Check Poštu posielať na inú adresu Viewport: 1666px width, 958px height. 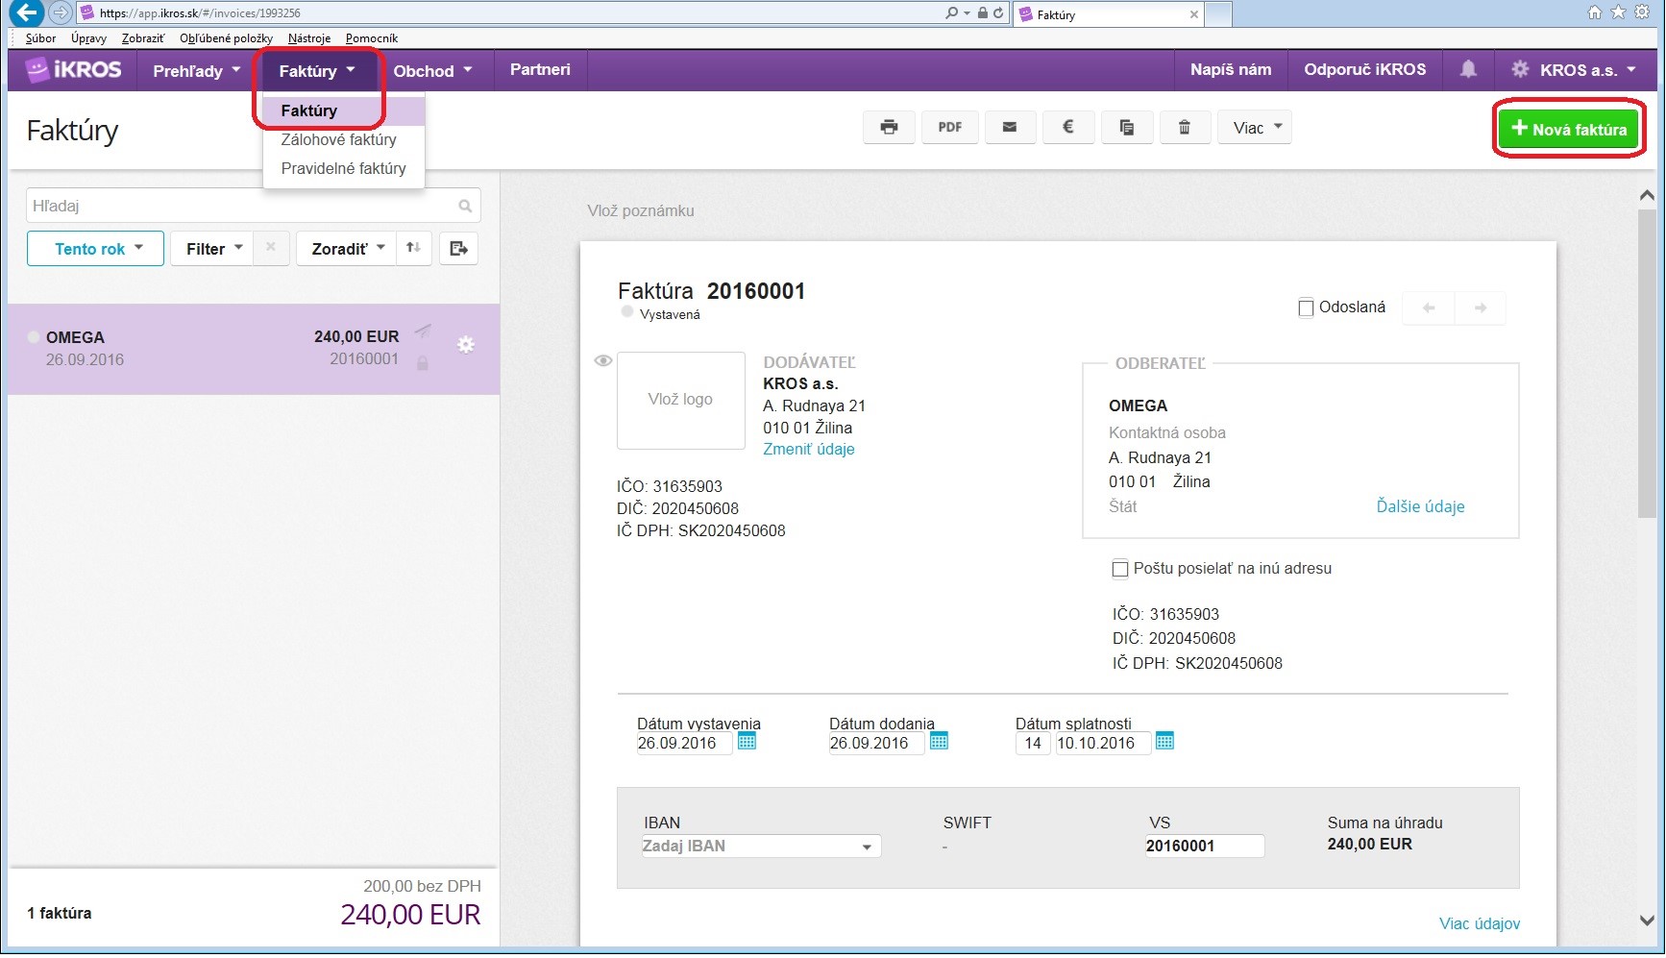(x=1119, y=569)
